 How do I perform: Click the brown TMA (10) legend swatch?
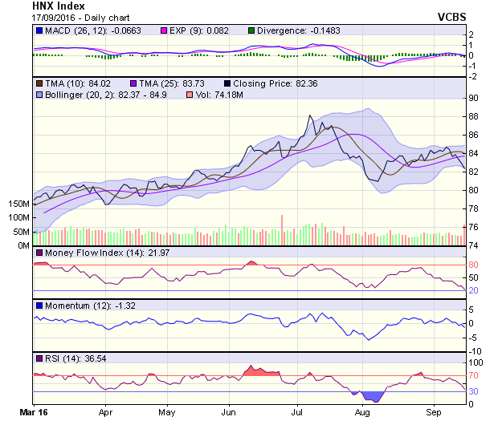tap(39, 83)
